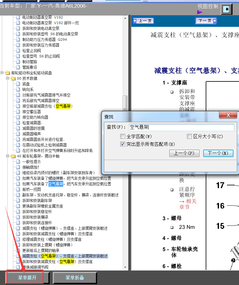
Task: Select 如果汽车装备了螺旋弹簧，把汽车支承升起到空载位置 entry
Action: tap(67, 178)
